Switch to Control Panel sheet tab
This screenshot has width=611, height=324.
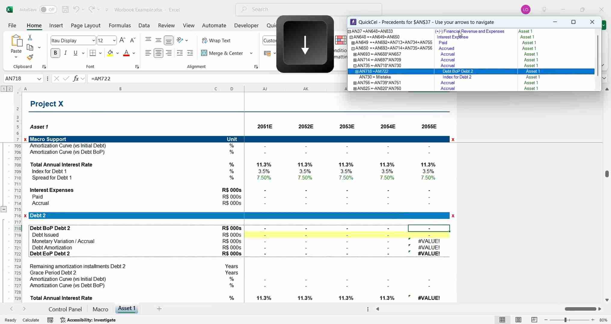(x=65, y=309)
